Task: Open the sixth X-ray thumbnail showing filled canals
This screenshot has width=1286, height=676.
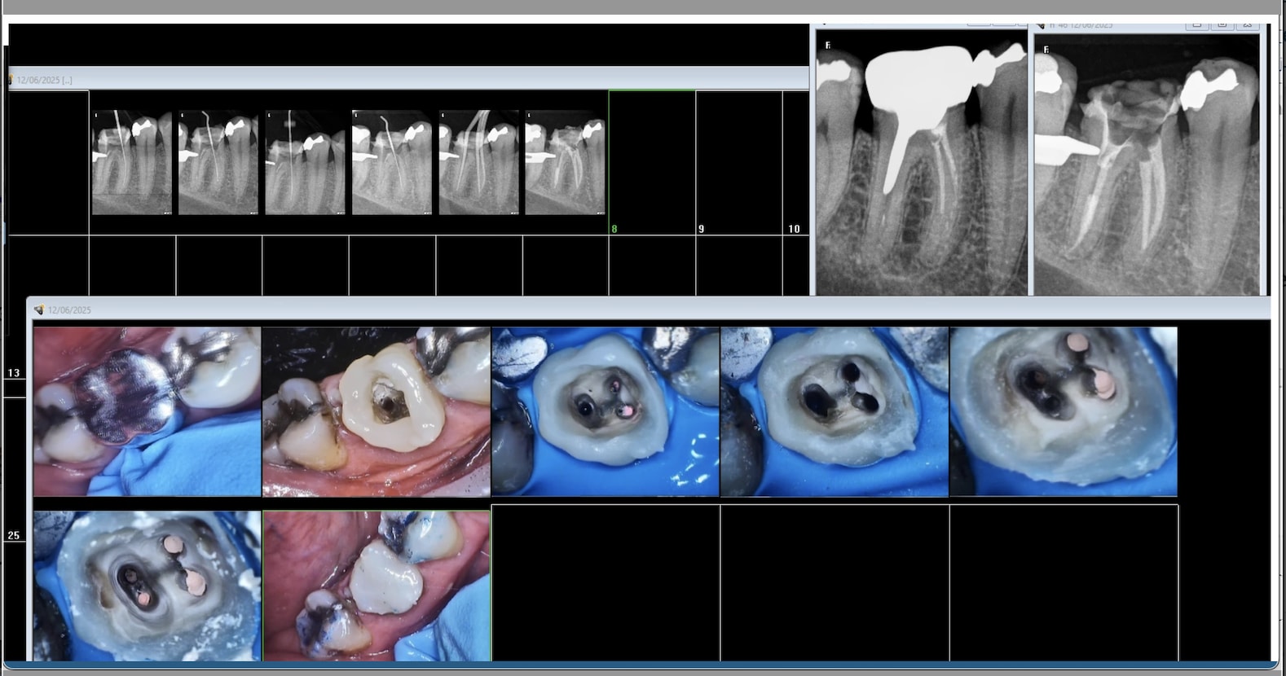Action: (x=565, y=162)
